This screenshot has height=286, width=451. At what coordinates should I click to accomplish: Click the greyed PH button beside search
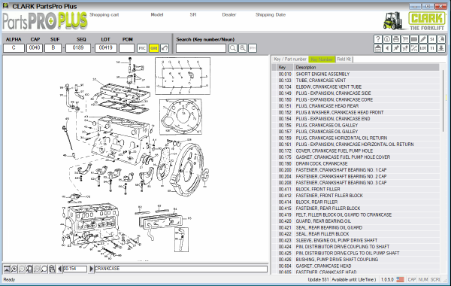pos(253,48)
